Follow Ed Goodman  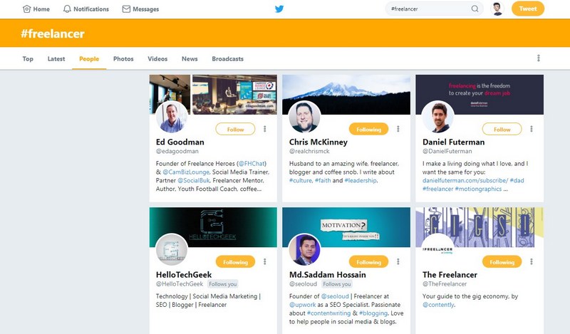click(x=235, y=130)
